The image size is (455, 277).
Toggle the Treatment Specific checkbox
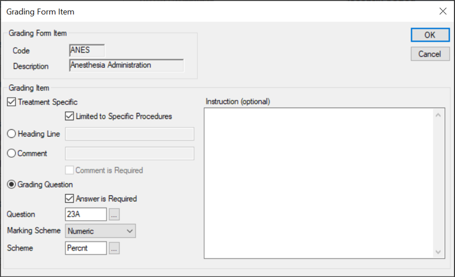(x=12, y=102)
